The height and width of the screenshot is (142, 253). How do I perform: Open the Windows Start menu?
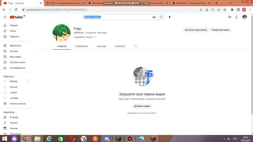[4, 139]
